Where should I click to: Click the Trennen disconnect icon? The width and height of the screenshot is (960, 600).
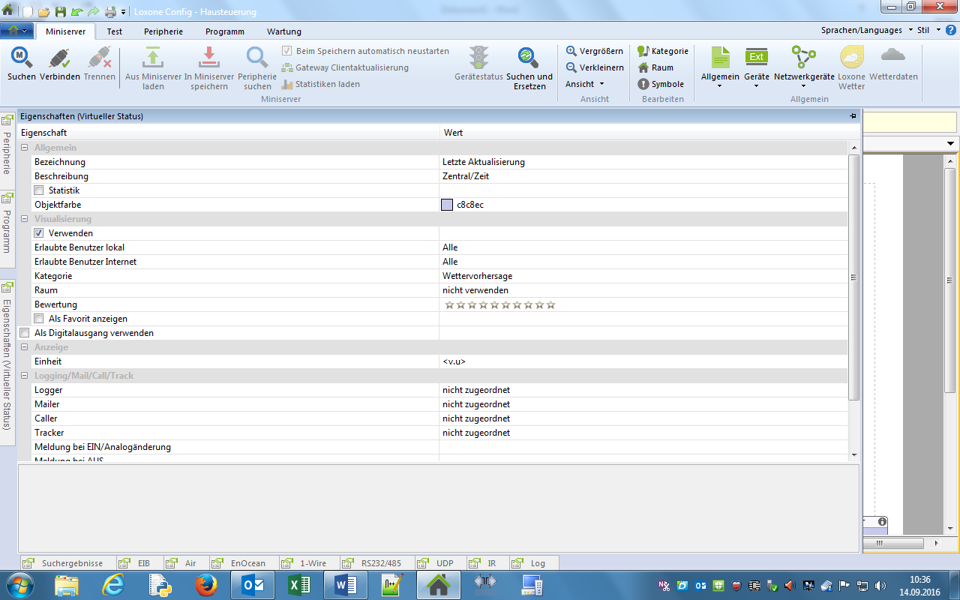pos(100,58)
